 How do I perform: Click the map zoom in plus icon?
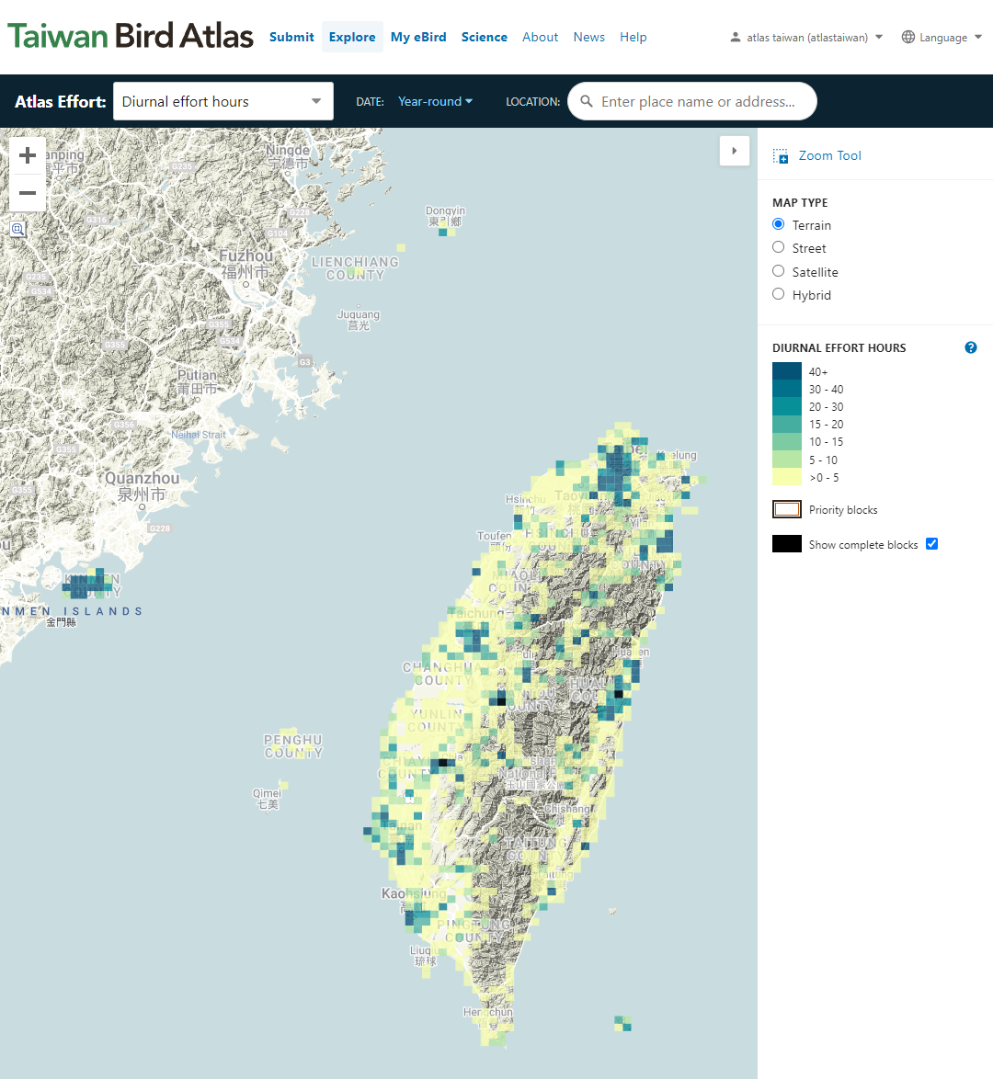pyautogui.click(x=27, y=155)
